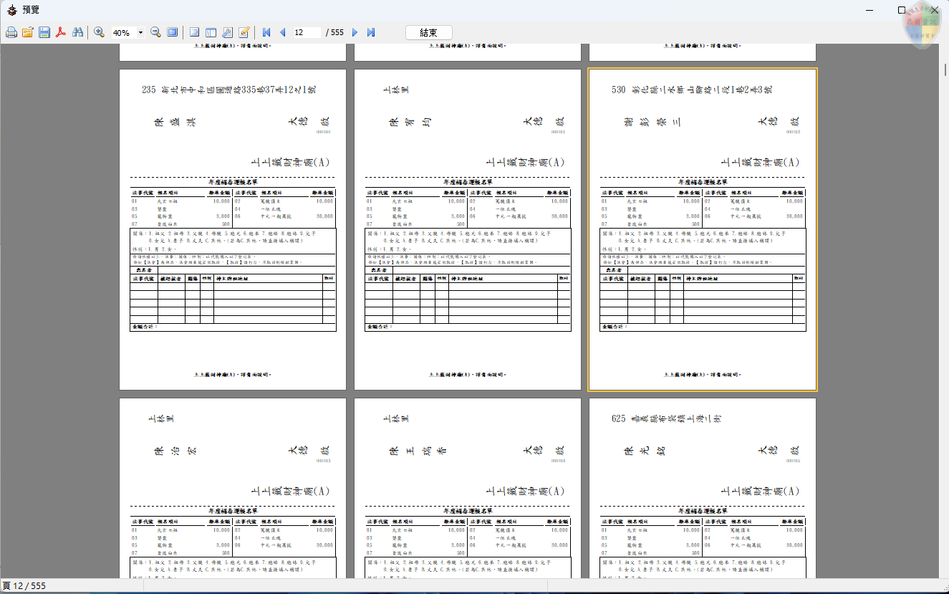The width and height of the screenshot is (949, 594).
Task: Open a report file with the folder icon
Action: 28,33
